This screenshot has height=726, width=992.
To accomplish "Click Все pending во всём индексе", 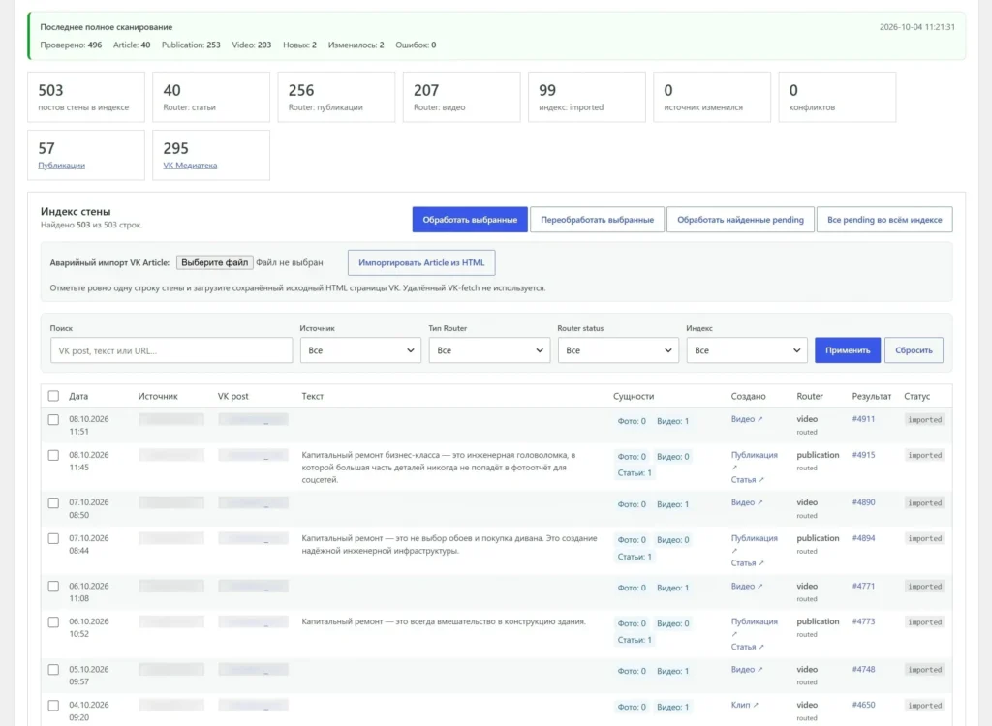I will tap(884, 220).
